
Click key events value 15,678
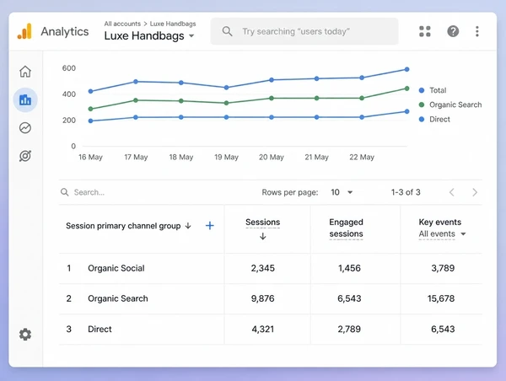pos(441,298)
